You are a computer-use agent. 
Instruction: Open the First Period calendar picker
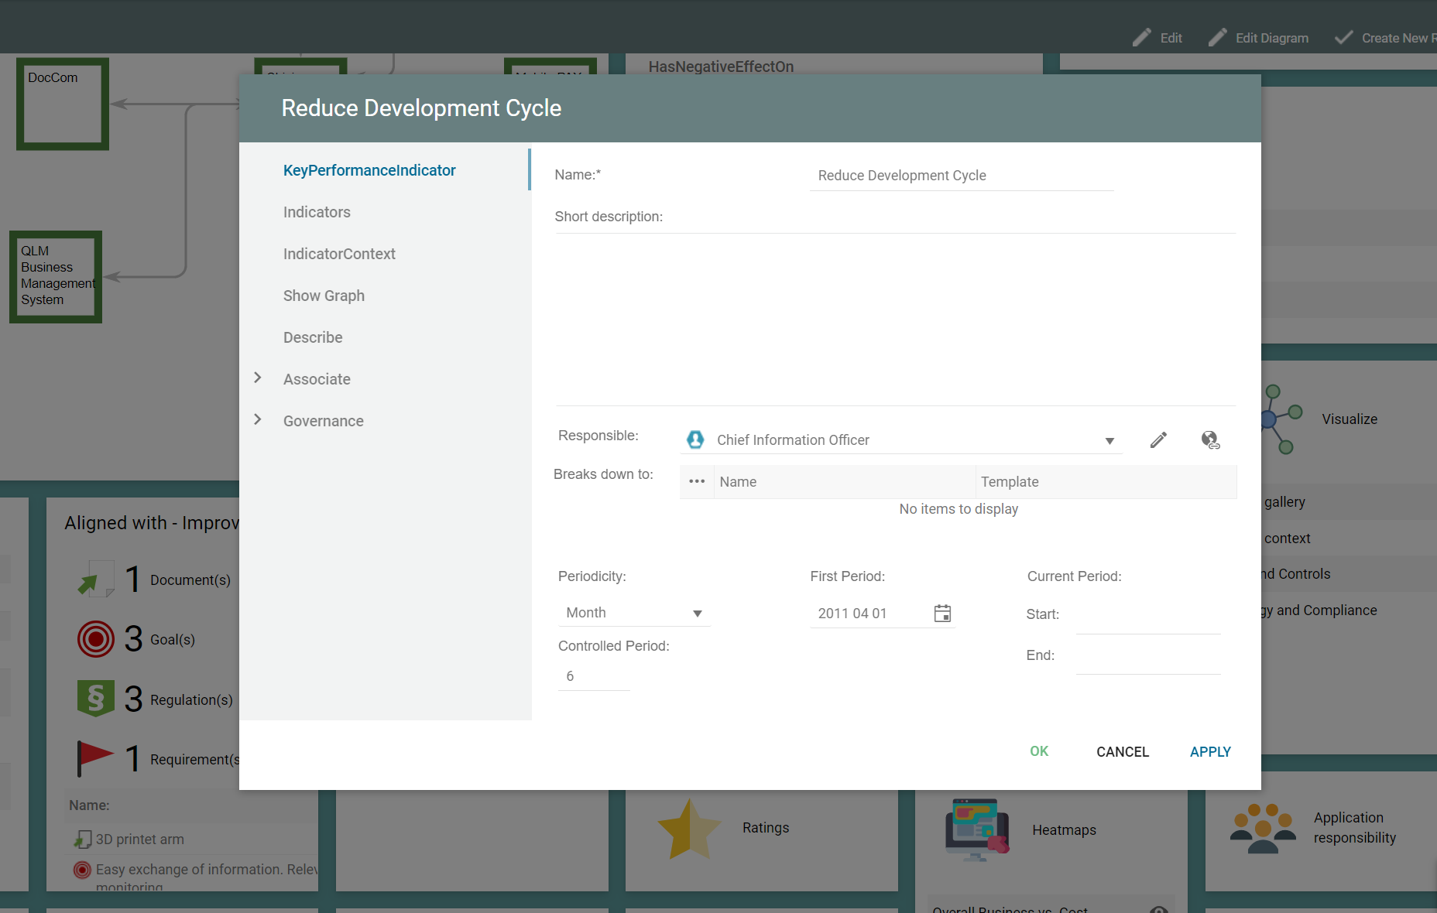pos(942,614)
